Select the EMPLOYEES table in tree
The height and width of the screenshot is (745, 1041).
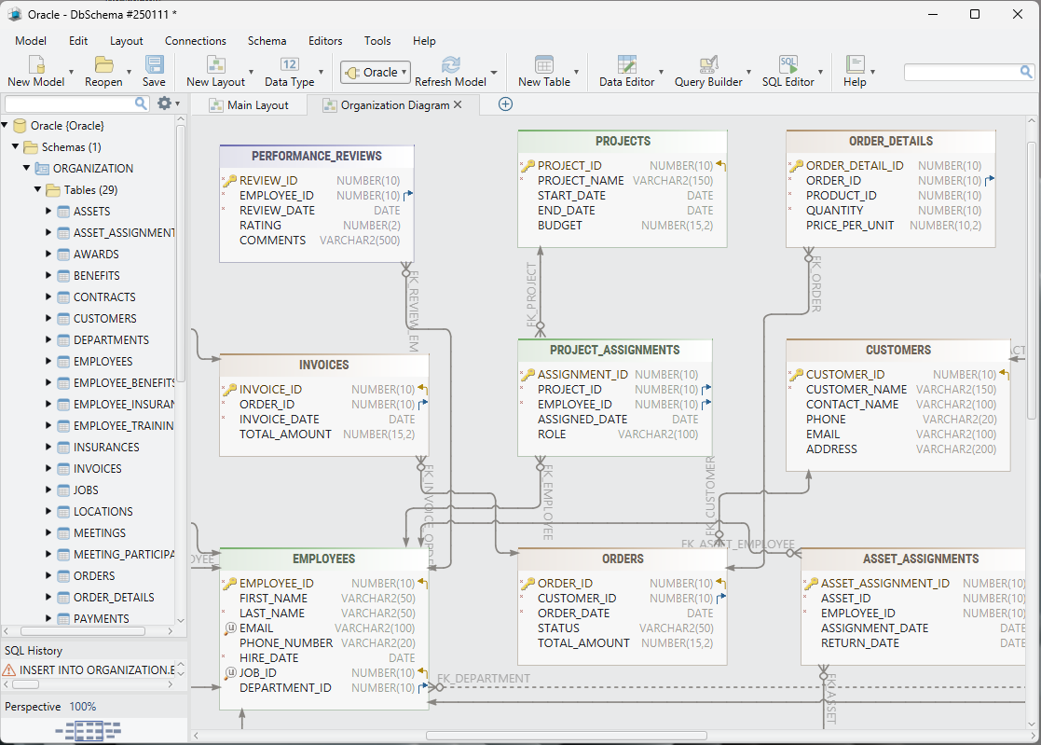[x=103, y=361]
